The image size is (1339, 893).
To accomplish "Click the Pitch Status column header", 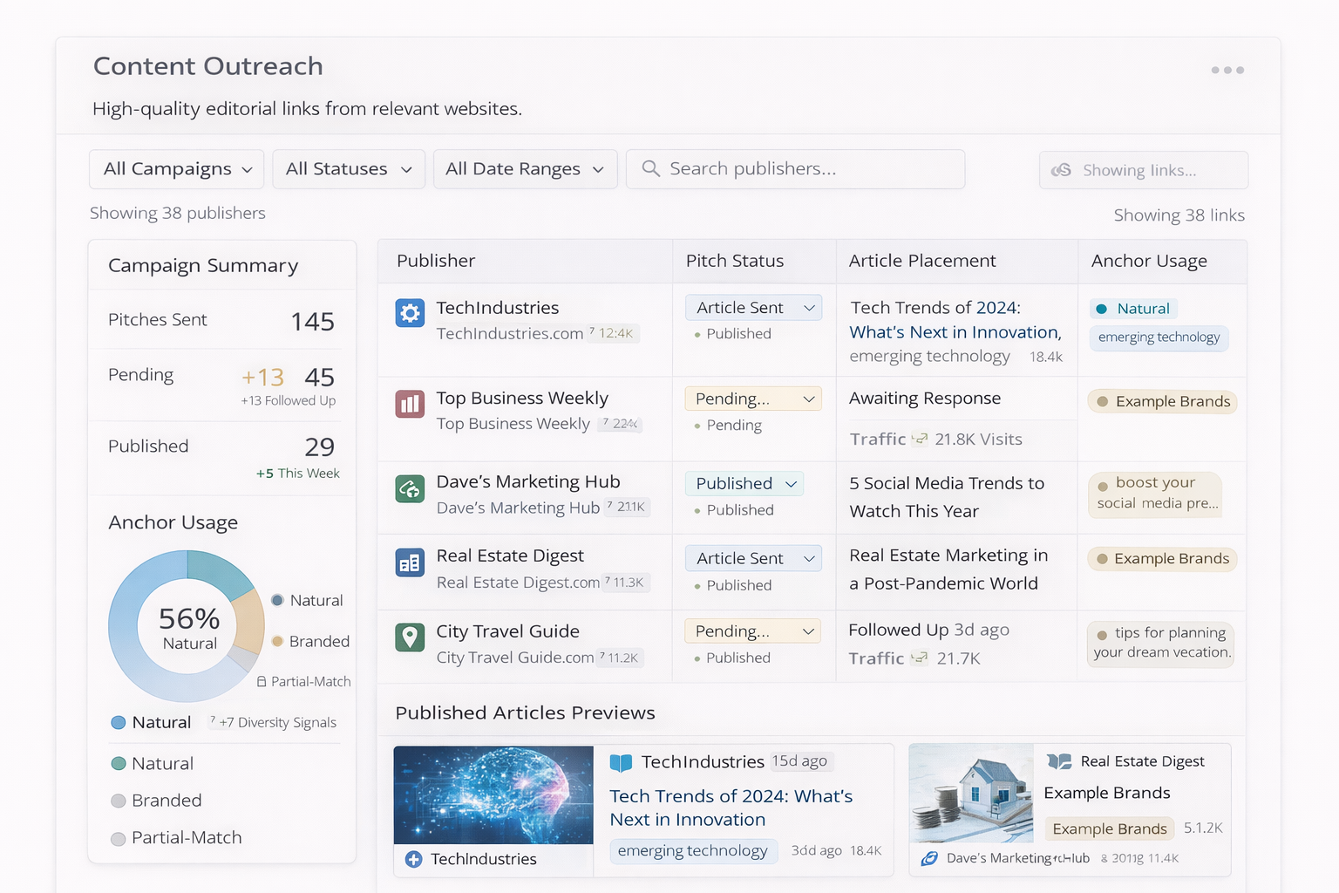I will click(734, 261).
